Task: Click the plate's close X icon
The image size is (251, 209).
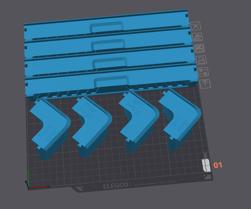Action: [x=196, y=26]
